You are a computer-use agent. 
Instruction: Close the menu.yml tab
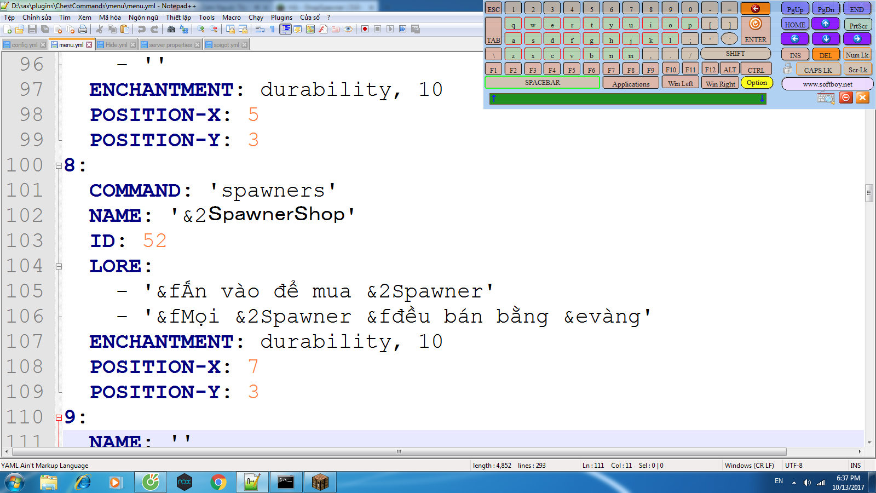click(x=89, y=45)
